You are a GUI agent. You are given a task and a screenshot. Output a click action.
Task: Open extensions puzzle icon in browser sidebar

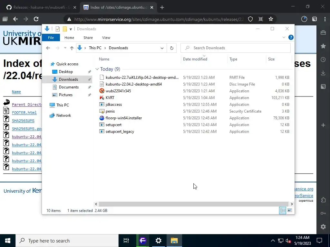(x=323, y=200)
